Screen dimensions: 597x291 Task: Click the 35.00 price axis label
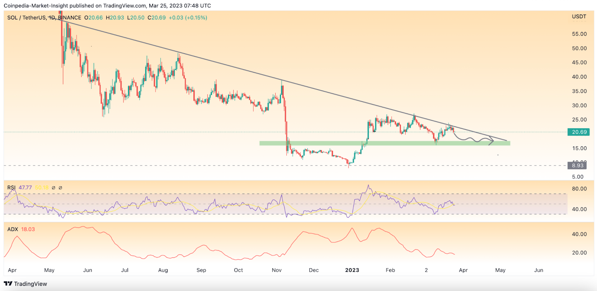tap(579, 91)
